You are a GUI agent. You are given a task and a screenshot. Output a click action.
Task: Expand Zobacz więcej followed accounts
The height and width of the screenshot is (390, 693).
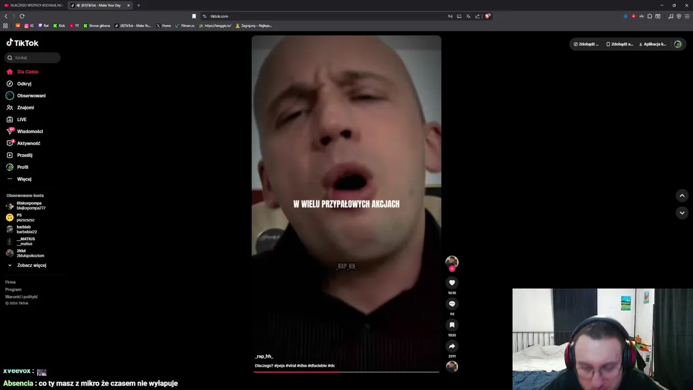(27, 265)
